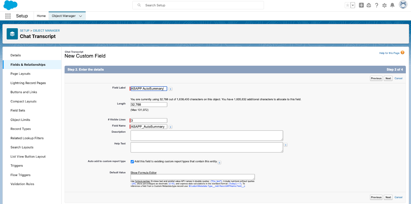Image resolution: width=411 pixels, height=204 pixels.
Task: Click the Chat Transcript object layers icon
Action: coord(12,34)
